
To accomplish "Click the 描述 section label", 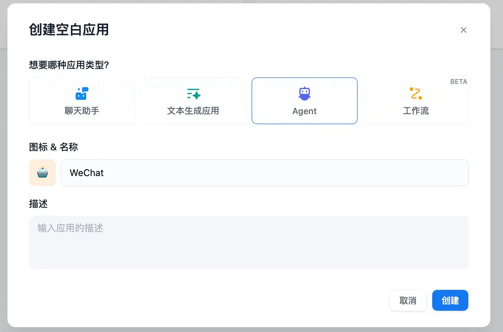I will (38, 204).
